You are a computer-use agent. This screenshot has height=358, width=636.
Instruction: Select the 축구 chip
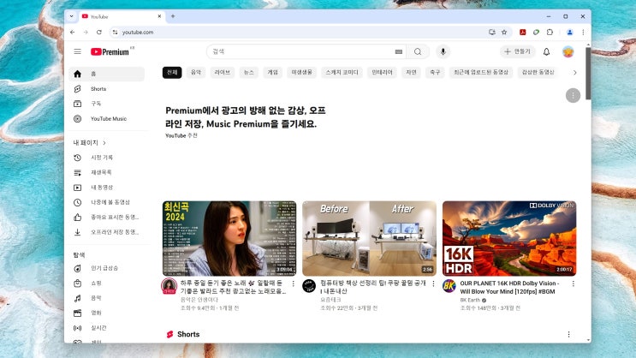tap(435, 72)
